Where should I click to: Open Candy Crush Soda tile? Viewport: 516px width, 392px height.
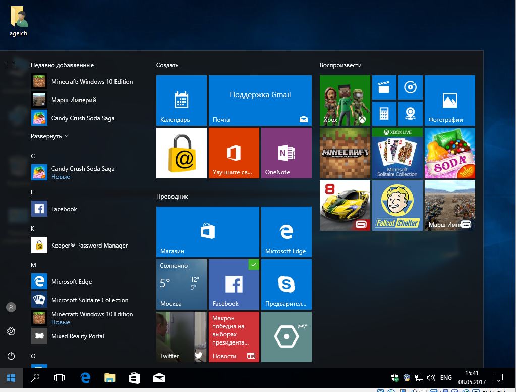coord(450,153)
